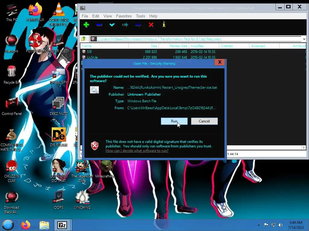Open the Start orb button
Viewport: 309px width, 231px height.
pyautogui.click(x=8, y=225)
